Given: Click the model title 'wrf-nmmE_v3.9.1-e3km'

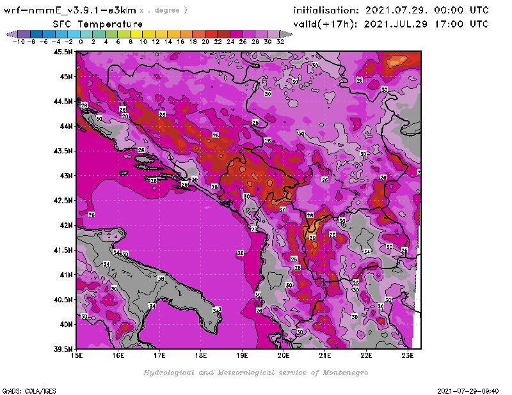Looking at the screenshot, I should click(70, 10).
